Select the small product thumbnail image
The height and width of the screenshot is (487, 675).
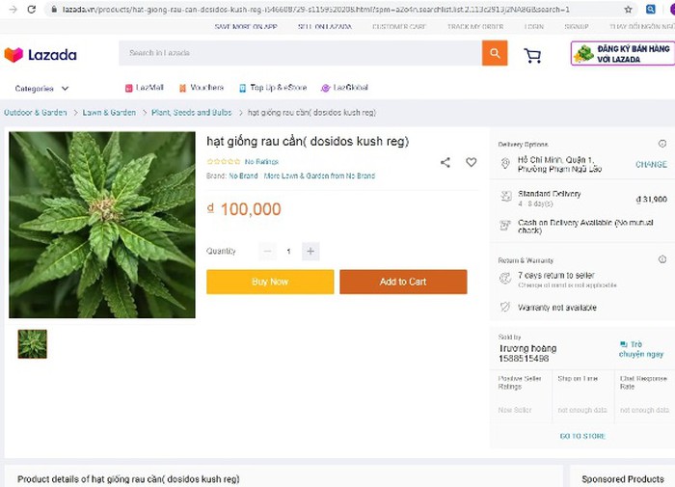coord(32,343)
